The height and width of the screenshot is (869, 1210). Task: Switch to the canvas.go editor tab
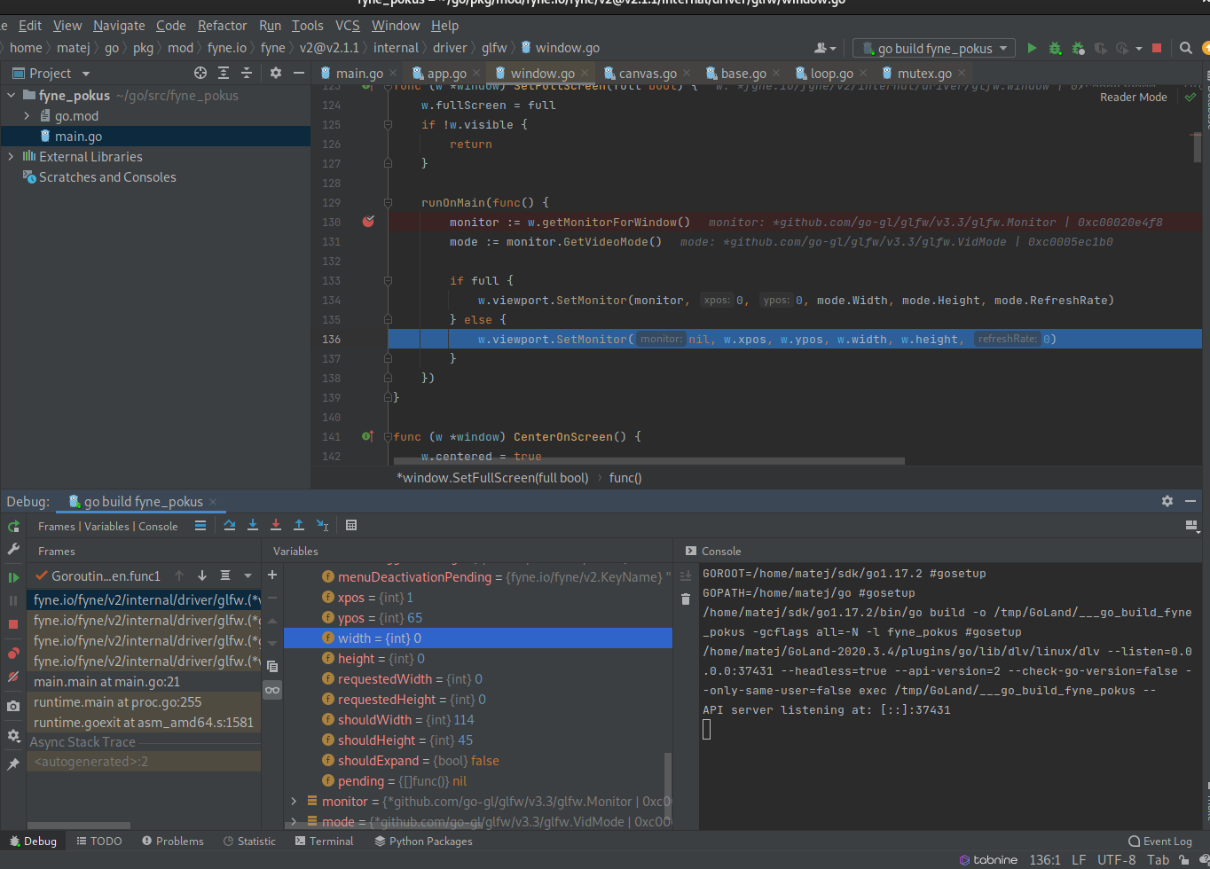point(648,73)
